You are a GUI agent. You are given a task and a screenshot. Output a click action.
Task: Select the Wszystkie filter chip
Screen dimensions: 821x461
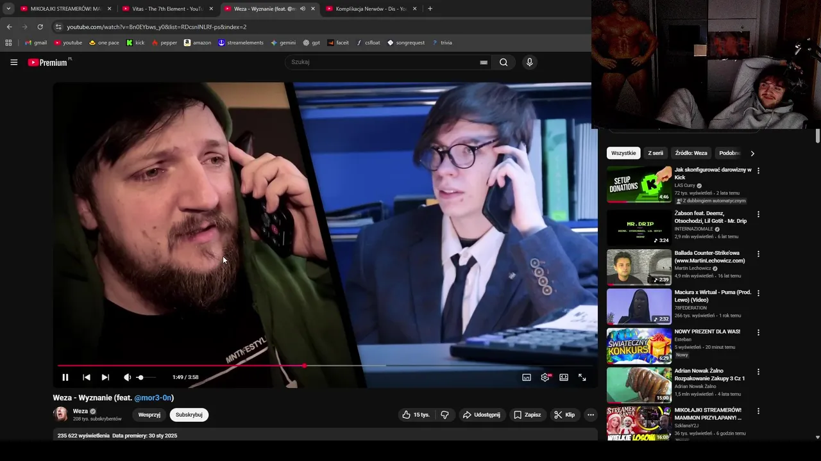tap(623, 153)
